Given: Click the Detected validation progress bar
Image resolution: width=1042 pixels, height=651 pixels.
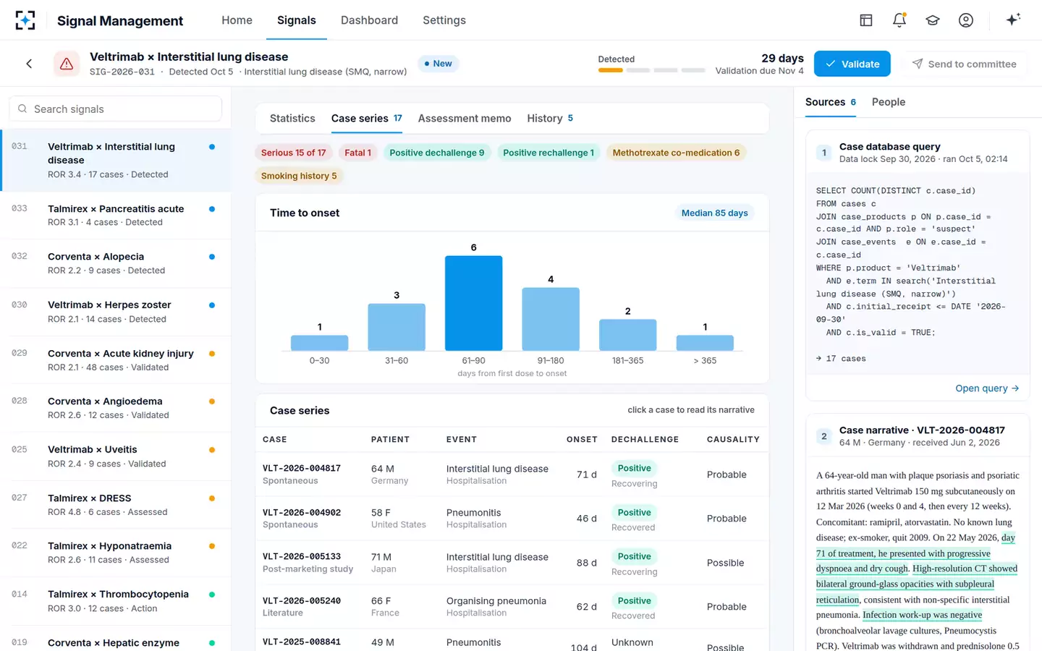Looking at the screenshot, I should pos(651,70).
